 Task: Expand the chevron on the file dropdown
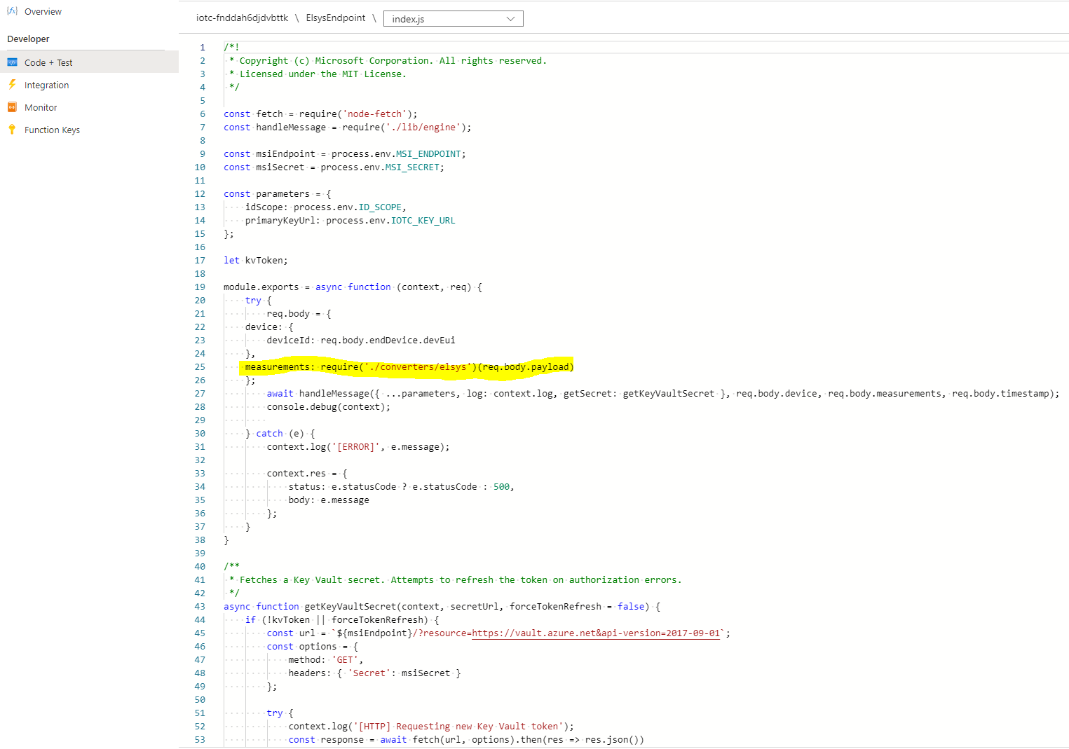[x=512, y=18]
